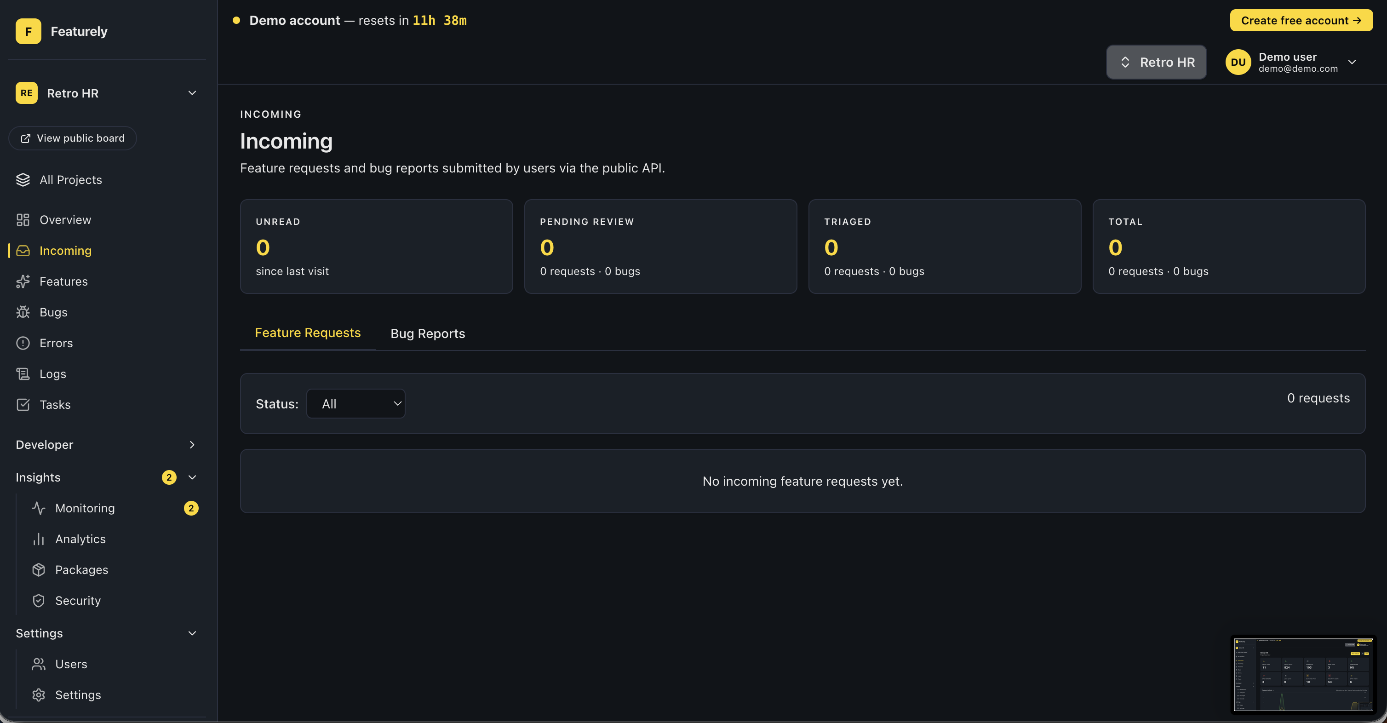Open the View public board link
Image resolution: width=1387 pixels, height=723 pixels.
(73, 138)
